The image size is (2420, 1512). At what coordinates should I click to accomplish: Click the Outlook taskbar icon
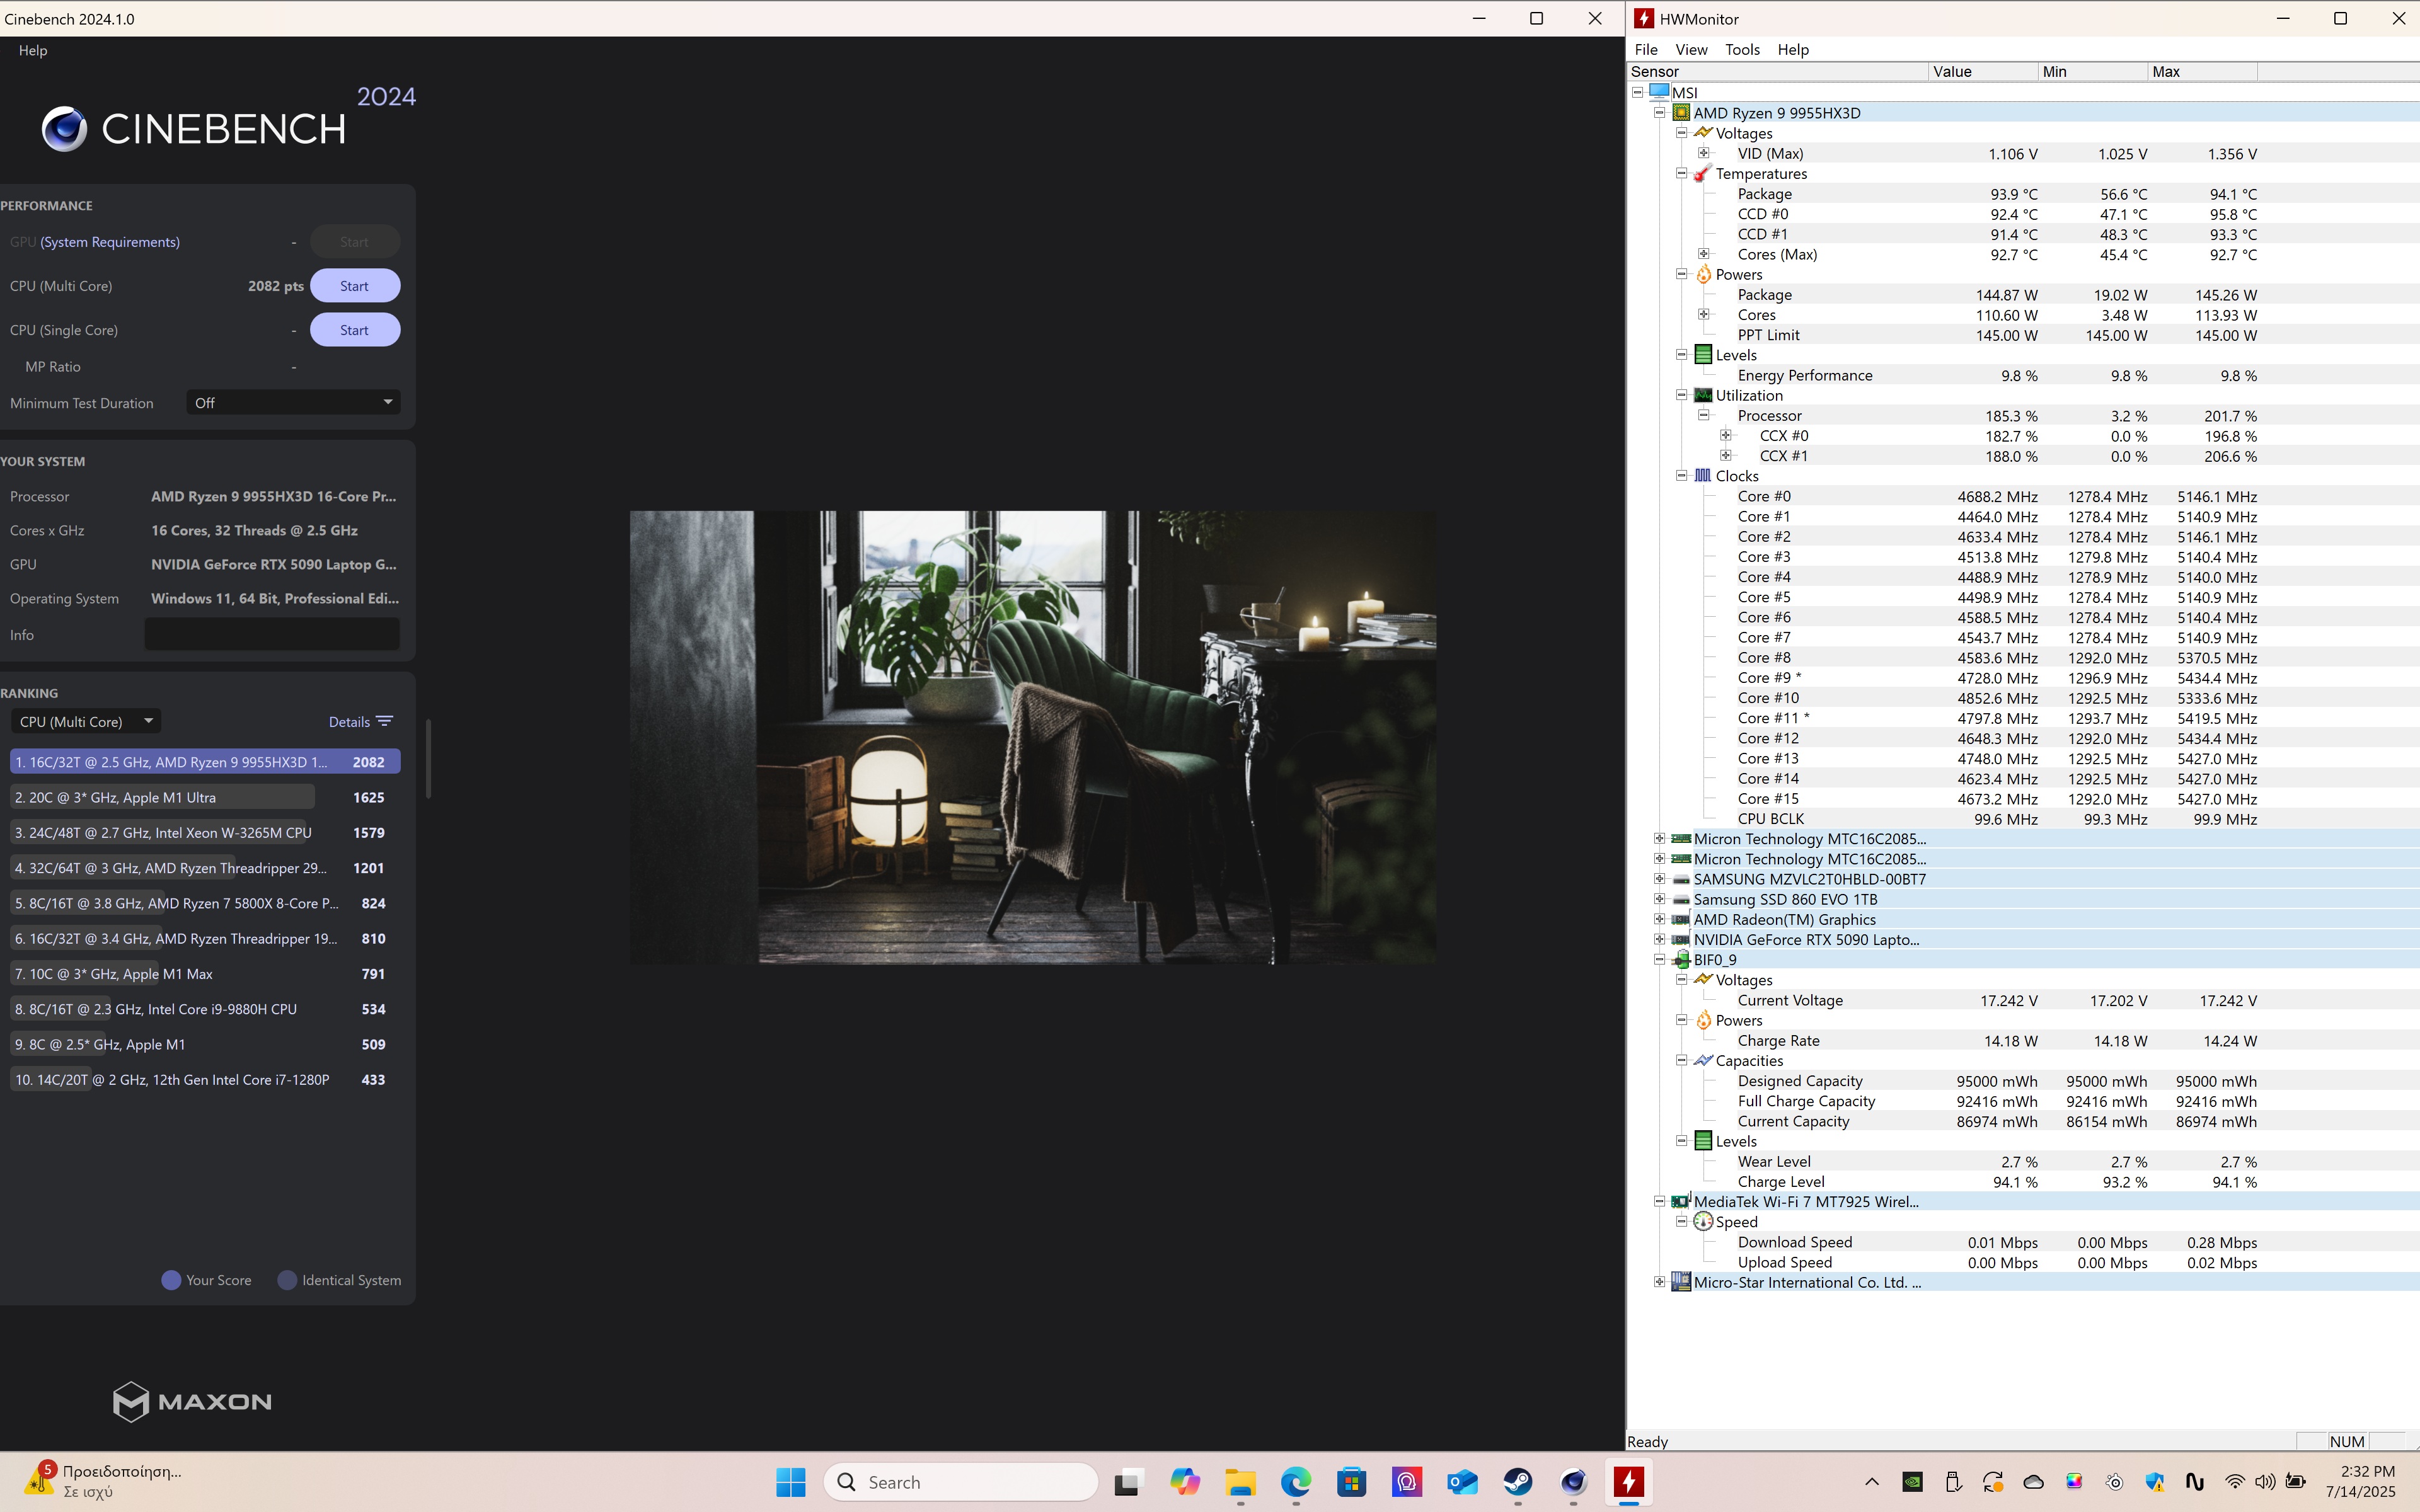pos(1462,1481)
